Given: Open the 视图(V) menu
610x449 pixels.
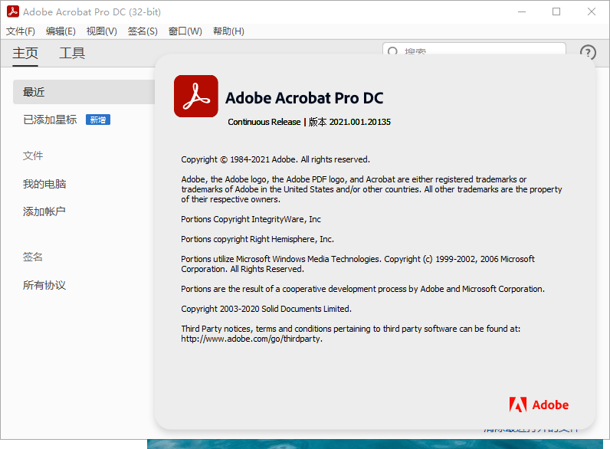Looking at the screenshot, I should 101,31.
